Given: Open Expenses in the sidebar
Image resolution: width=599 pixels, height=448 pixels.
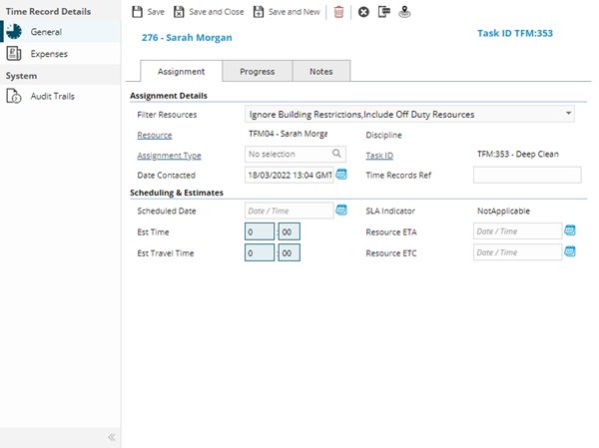Looking at the screenshot, I should [x=49, y=53].
